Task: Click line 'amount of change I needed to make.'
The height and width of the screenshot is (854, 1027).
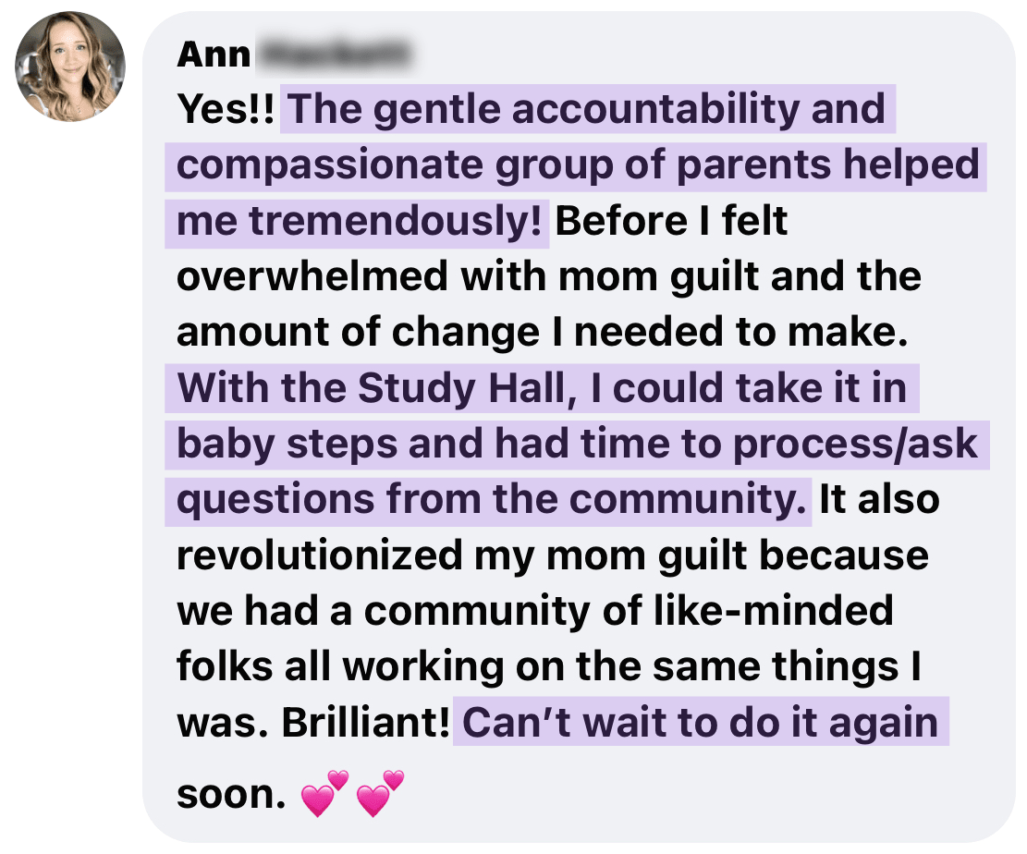Action: 543,332
